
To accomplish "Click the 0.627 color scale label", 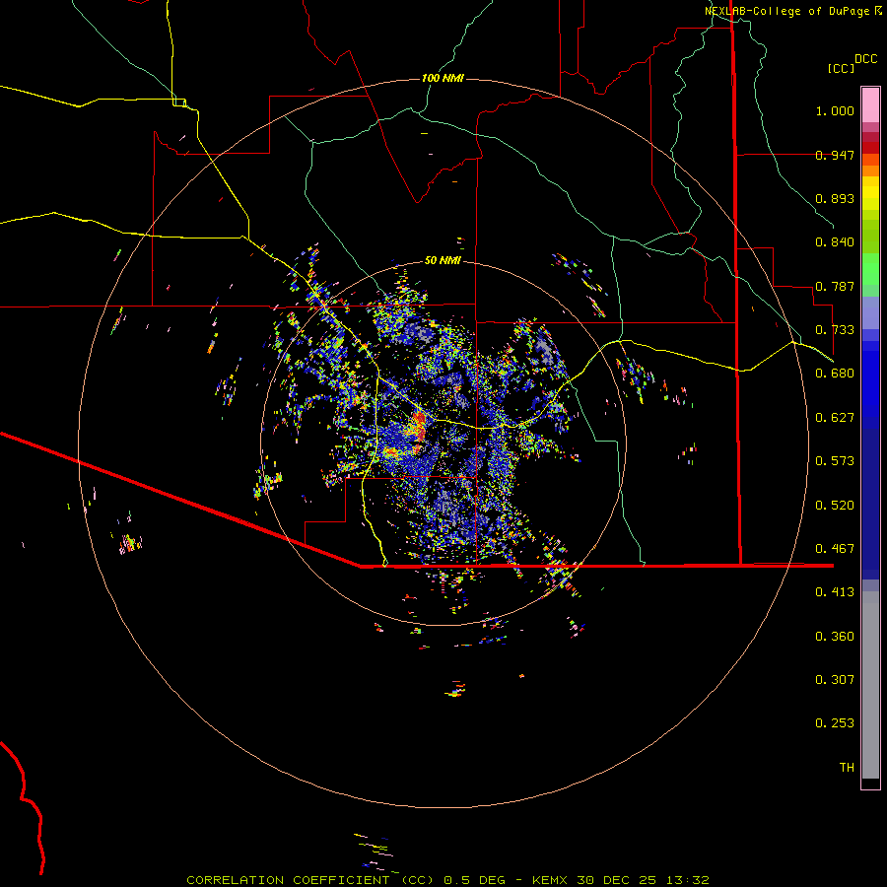I will tap(835, 418).
